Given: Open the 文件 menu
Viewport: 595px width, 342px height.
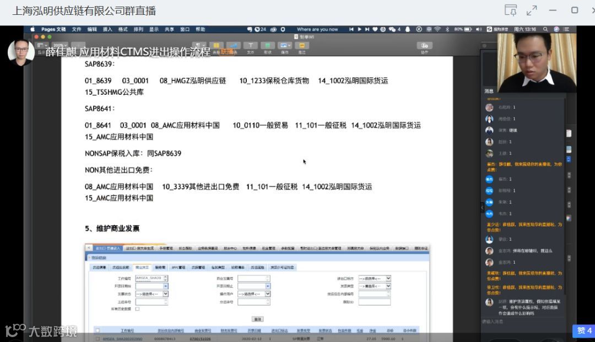Looking at the screenshot, I should click(x=77, y=29).
